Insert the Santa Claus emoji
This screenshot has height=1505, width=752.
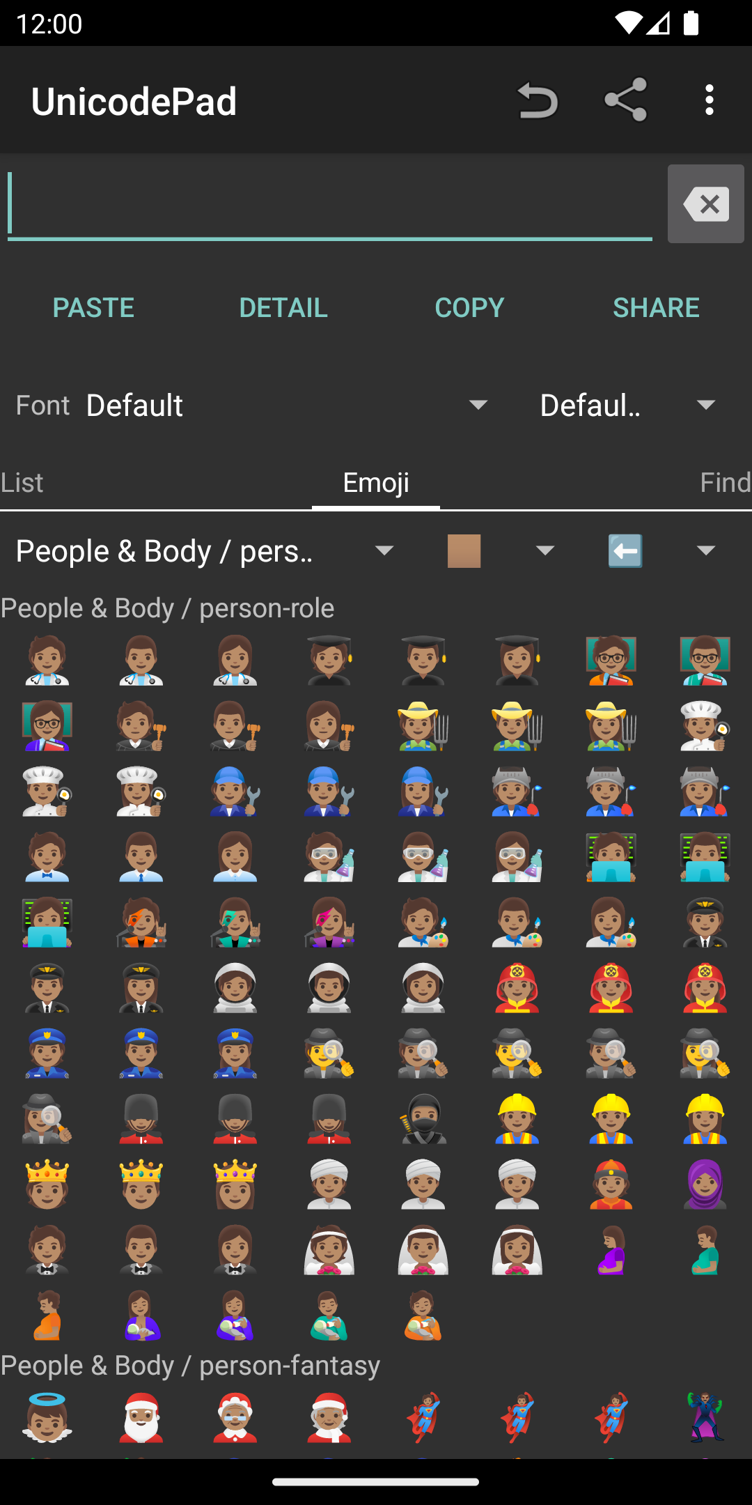pos(141,1417)
